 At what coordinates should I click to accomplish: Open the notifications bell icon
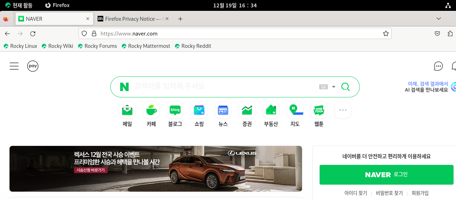coord(454,66)
